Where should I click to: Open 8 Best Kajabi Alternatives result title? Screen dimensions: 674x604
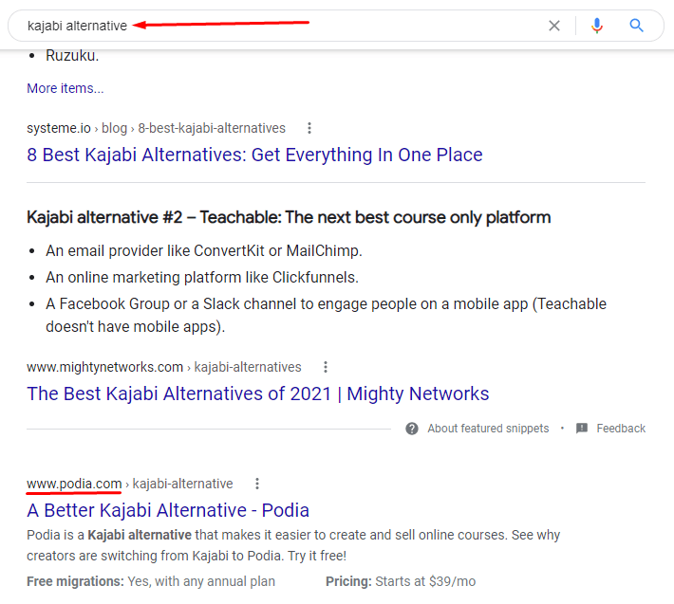point(254,155)
